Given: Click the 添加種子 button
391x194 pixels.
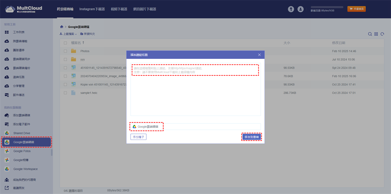Looking at the screenshot, I should point(138,137).
